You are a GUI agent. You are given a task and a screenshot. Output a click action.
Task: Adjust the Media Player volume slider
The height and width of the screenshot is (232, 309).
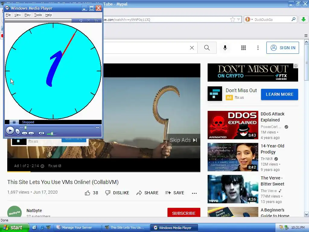point(52,134)
